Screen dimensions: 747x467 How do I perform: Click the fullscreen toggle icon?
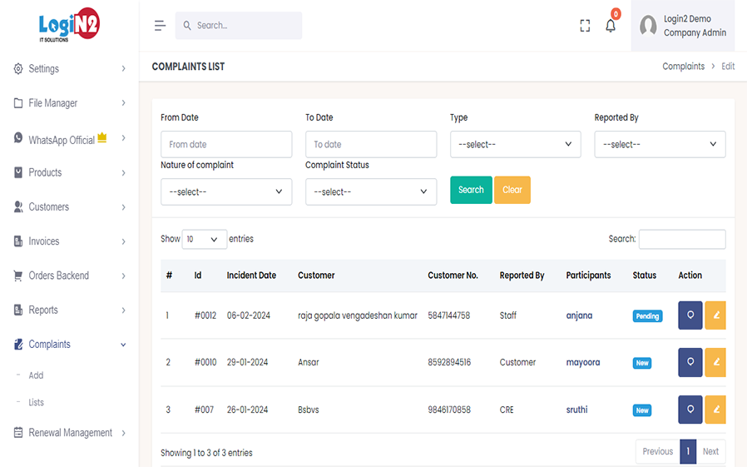pyautogui.click(x=585, y=26)
